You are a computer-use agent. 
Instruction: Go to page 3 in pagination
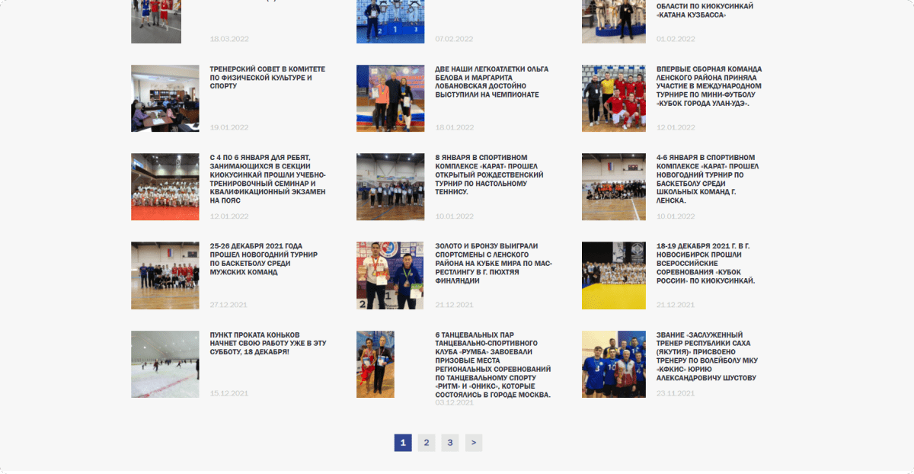click(450, 443)
